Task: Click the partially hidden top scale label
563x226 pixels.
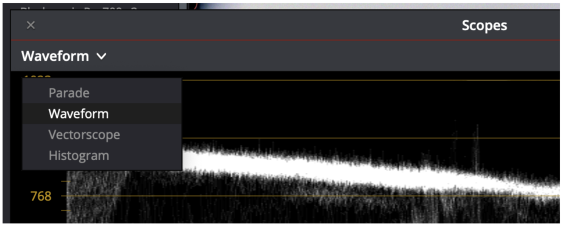Action: [37, 76]
